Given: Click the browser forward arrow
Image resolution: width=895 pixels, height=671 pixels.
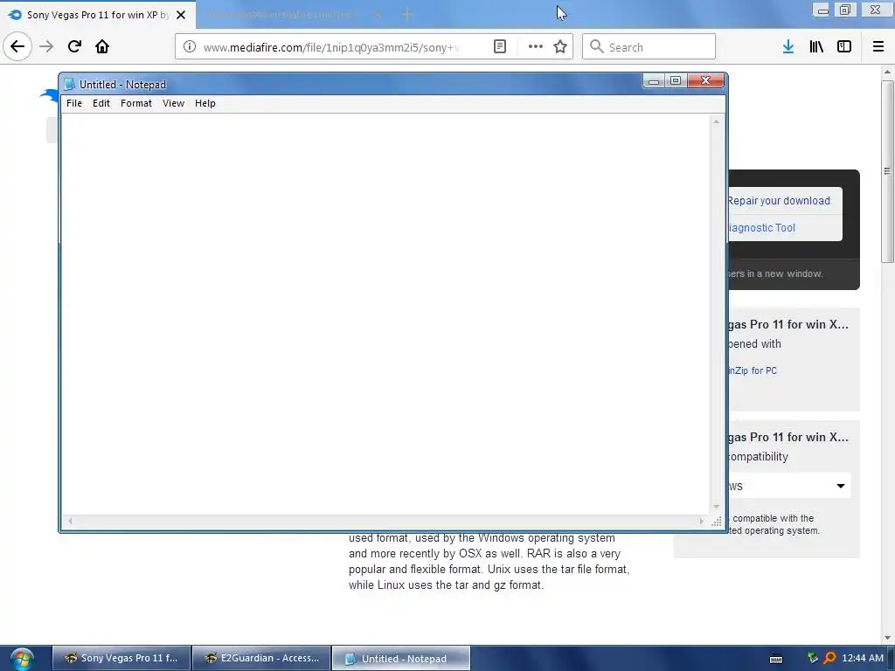Looking at the screenshot, I should [x=46, y=47].
